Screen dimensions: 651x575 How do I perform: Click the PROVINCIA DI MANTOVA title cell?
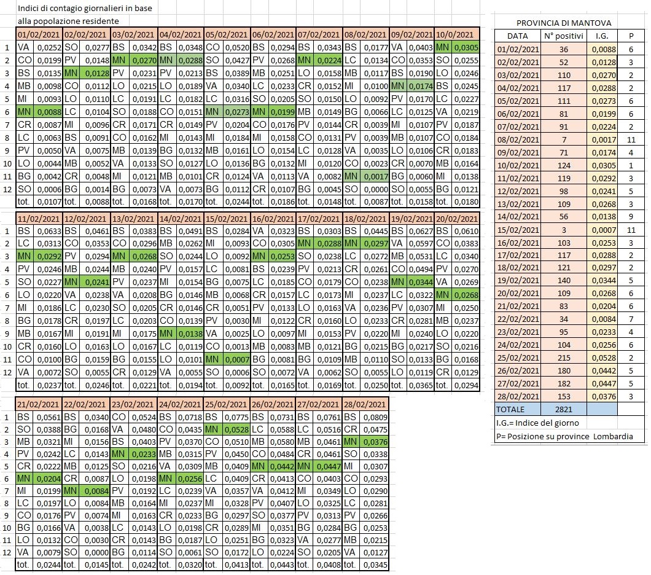[x=564, y=23]
